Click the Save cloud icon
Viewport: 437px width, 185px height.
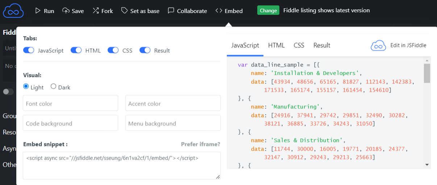click(x=66, y=11)
